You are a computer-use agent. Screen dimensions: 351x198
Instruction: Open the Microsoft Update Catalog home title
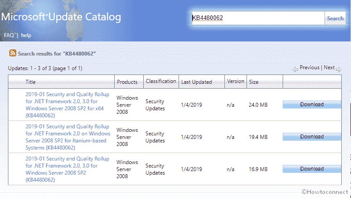coord(61,17)
